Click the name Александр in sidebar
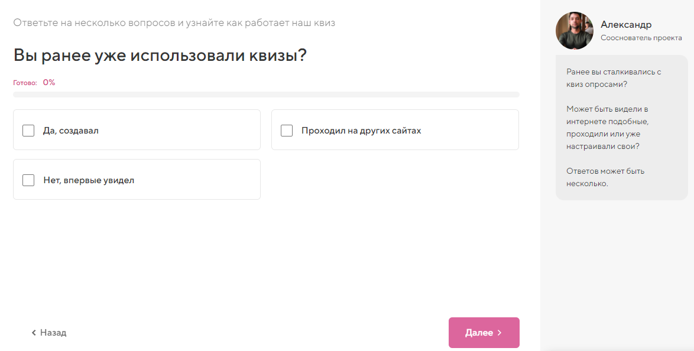The image size is (694, 351). 625,24
